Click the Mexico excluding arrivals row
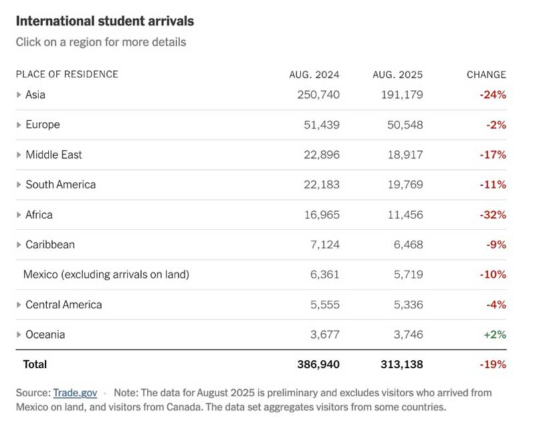This screenshot has height=425, width=535. click(x=106, y=275)
